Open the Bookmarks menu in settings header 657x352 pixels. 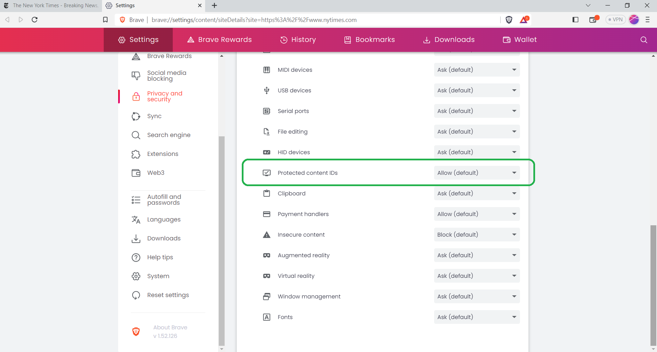[x=369, y=39]
